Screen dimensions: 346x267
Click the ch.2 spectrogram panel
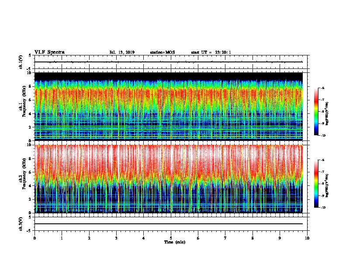(169, 179)
